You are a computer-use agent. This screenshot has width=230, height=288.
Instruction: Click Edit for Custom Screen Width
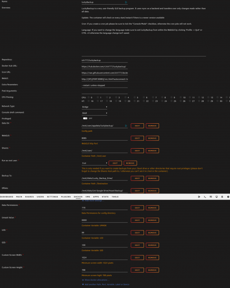point(137,258)
